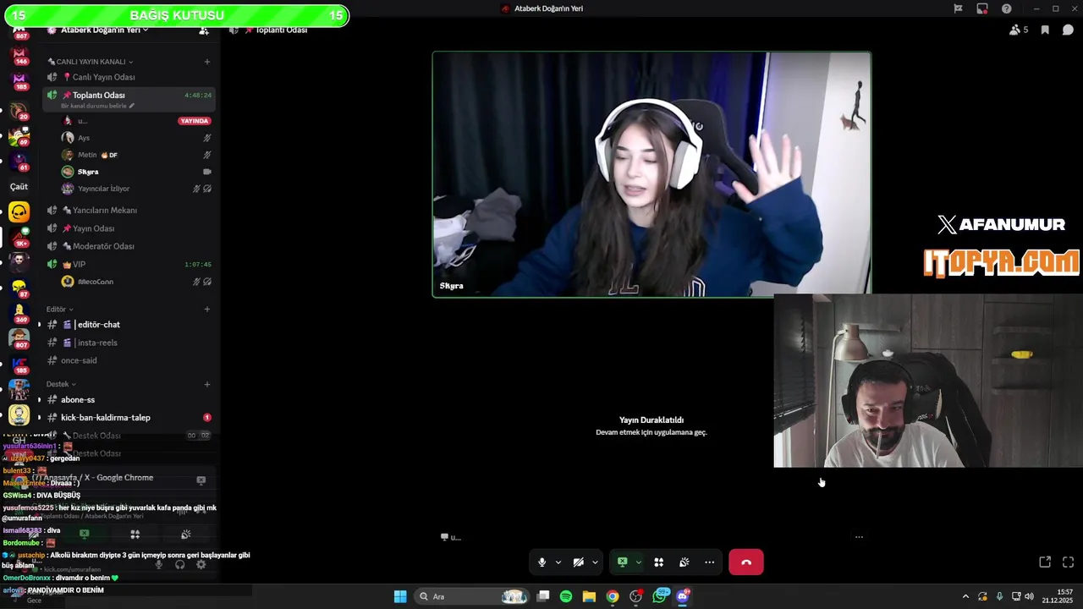Open the editör-chat text channel

pos(129,325)
